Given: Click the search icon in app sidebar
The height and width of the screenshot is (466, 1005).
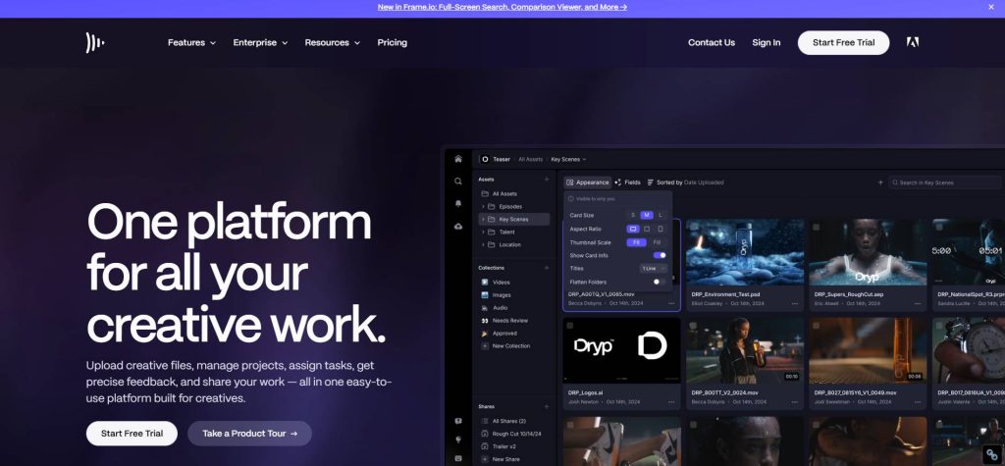Looking at the screenshot, I should point(458,181).
